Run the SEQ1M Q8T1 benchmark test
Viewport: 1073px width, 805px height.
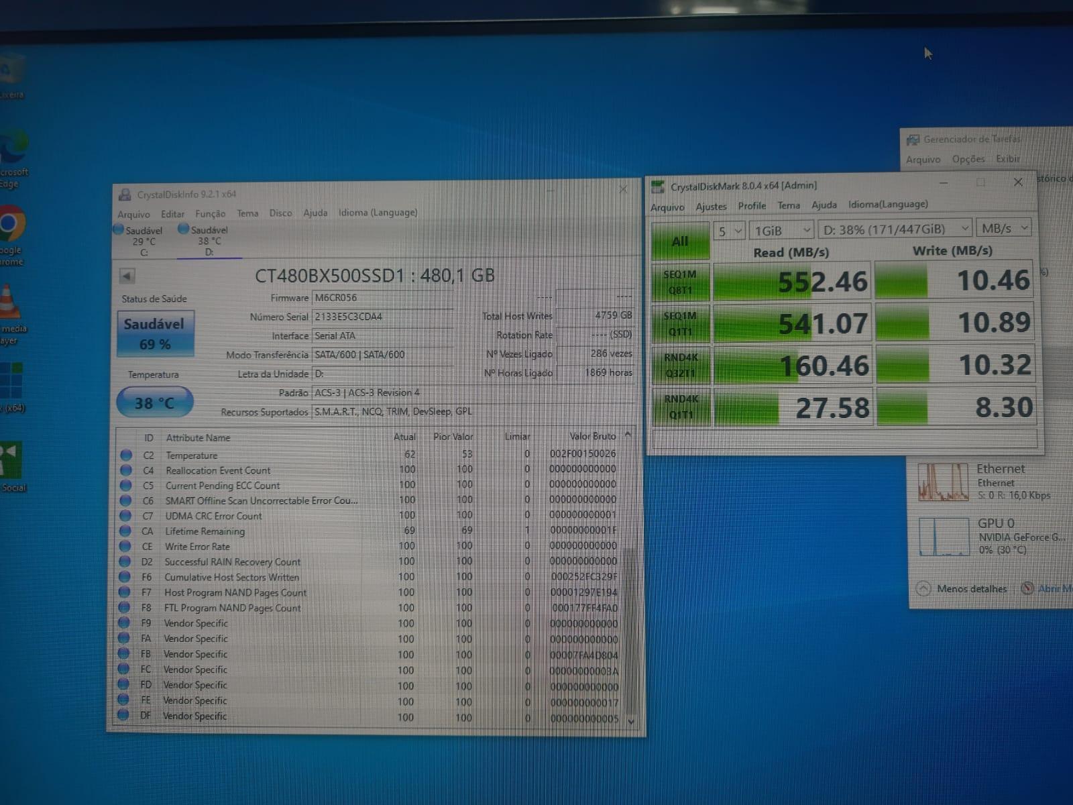coord(680,282)
